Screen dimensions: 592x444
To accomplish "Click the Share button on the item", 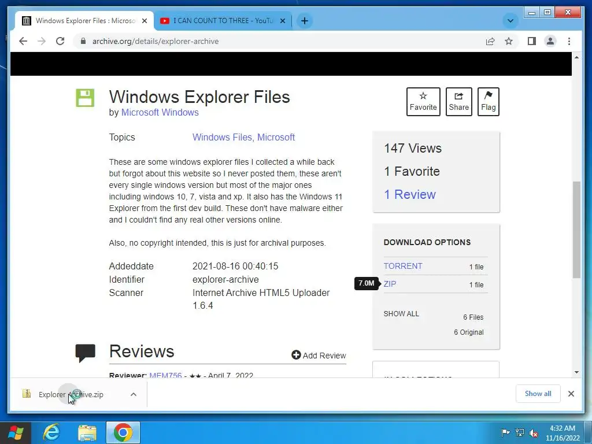I will pyautogui.click(x=458, y=102).
